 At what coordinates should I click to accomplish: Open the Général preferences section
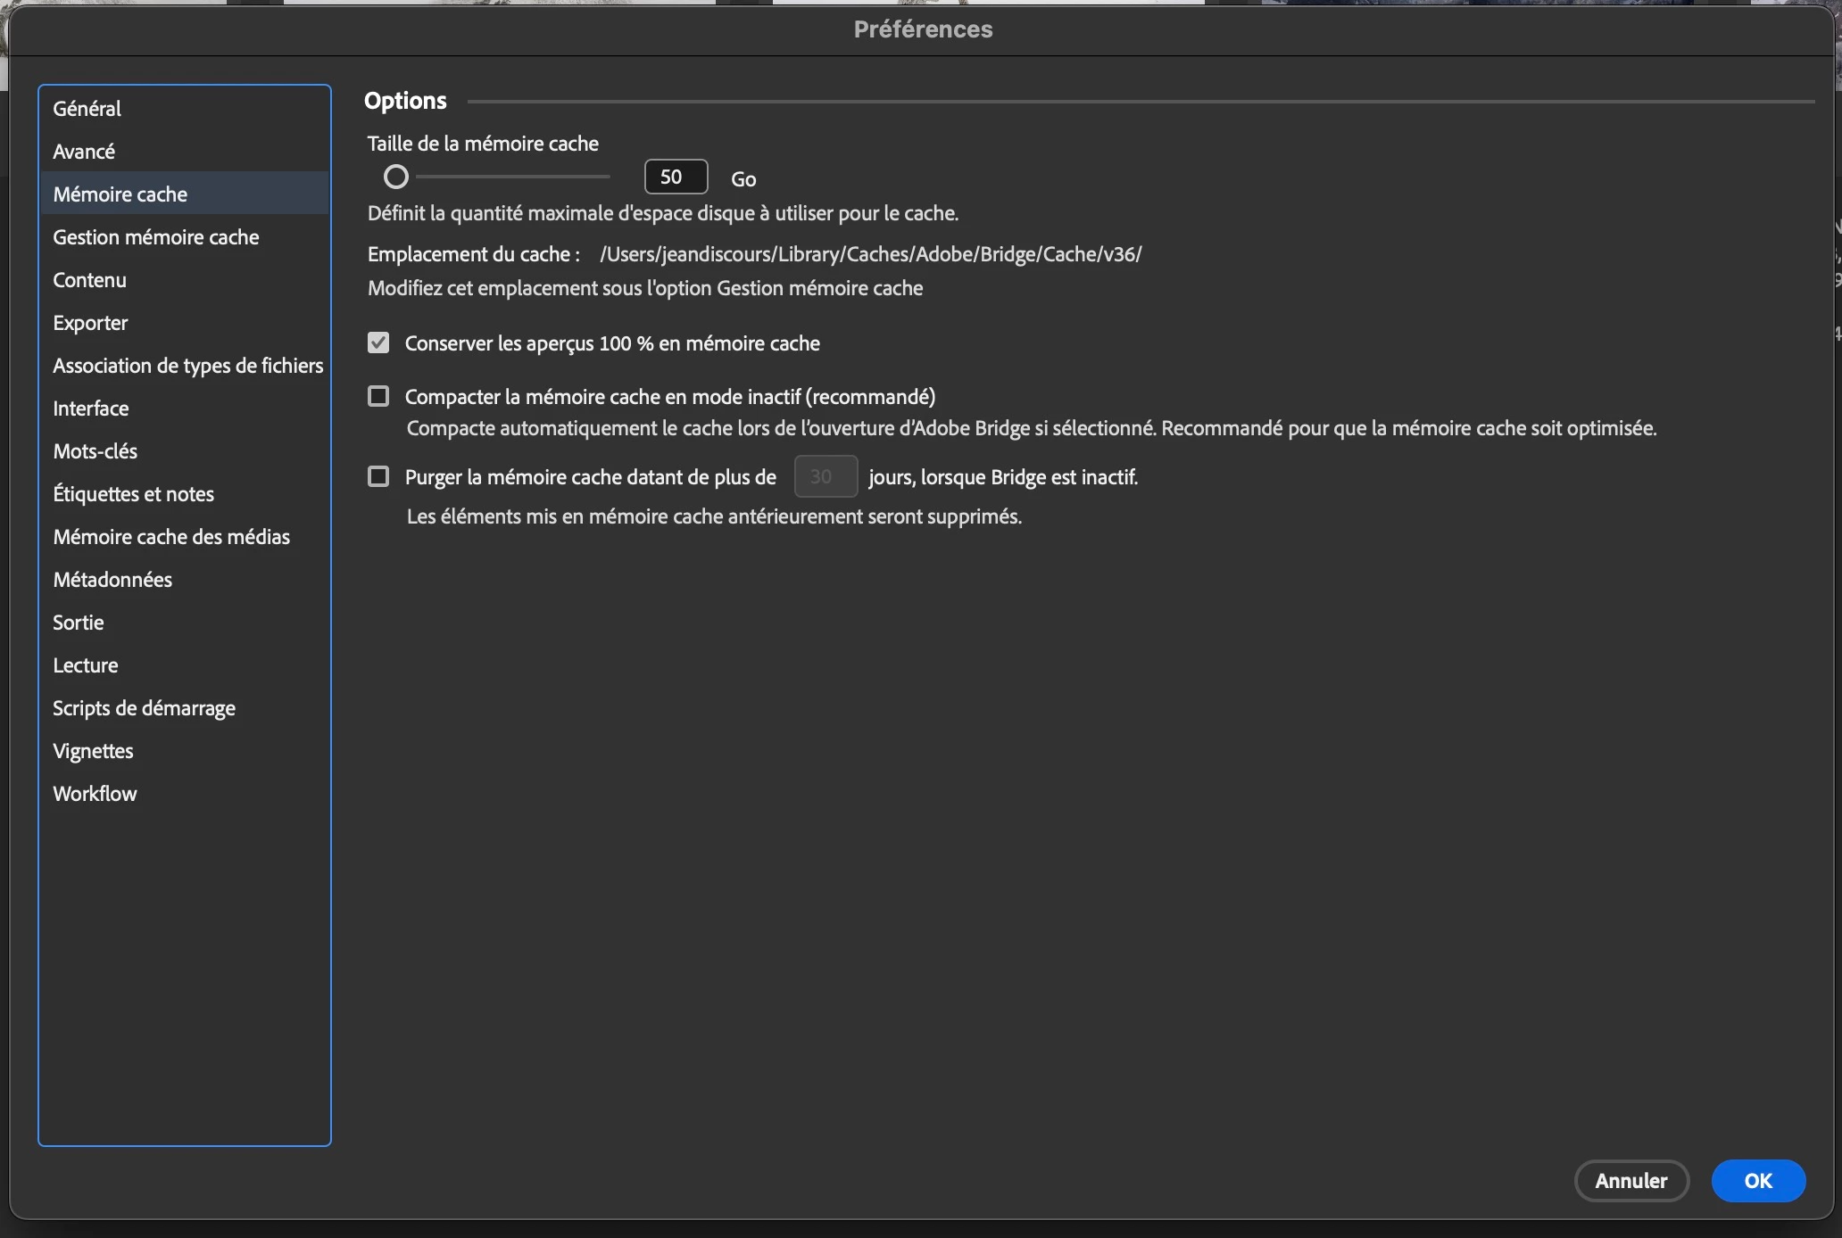point(87,109)
